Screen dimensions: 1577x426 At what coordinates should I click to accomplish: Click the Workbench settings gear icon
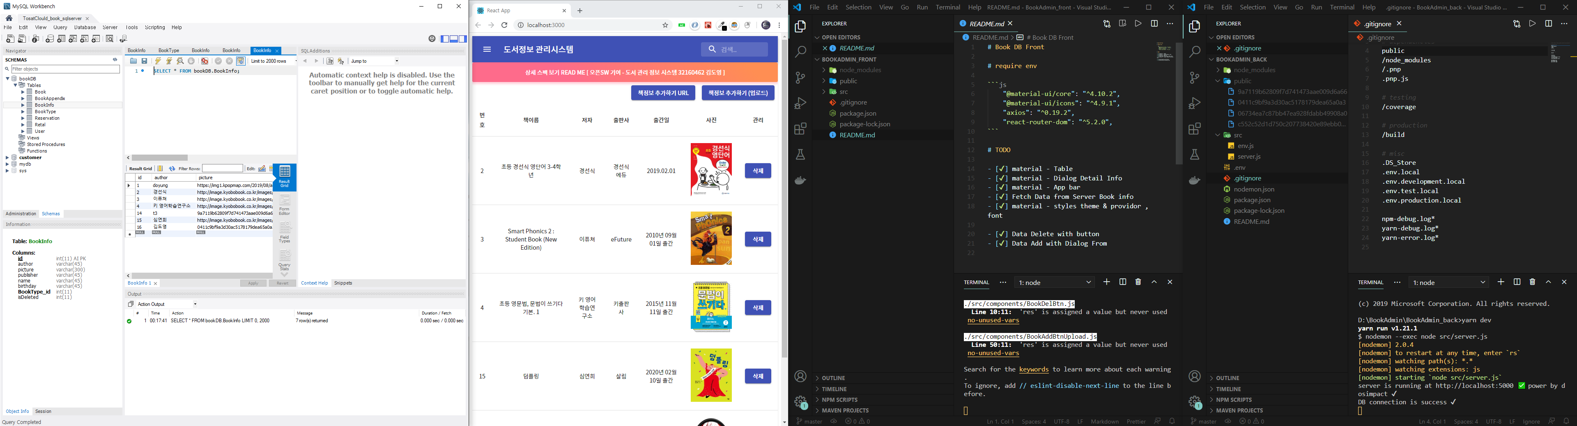click(x=432, y=39)
